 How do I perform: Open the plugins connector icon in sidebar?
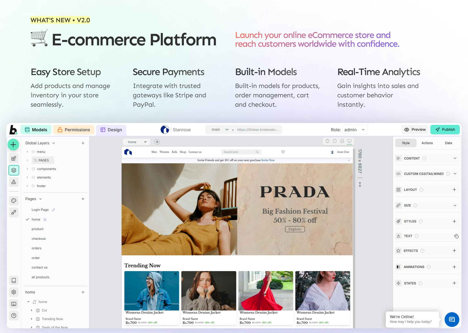pos(14,212)
